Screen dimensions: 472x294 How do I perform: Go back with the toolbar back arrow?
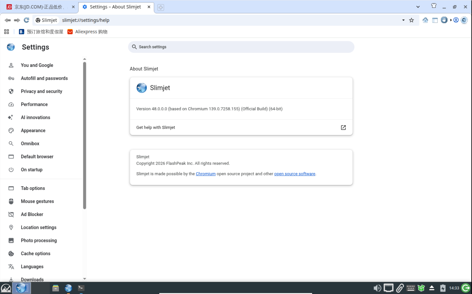[8, 20]
